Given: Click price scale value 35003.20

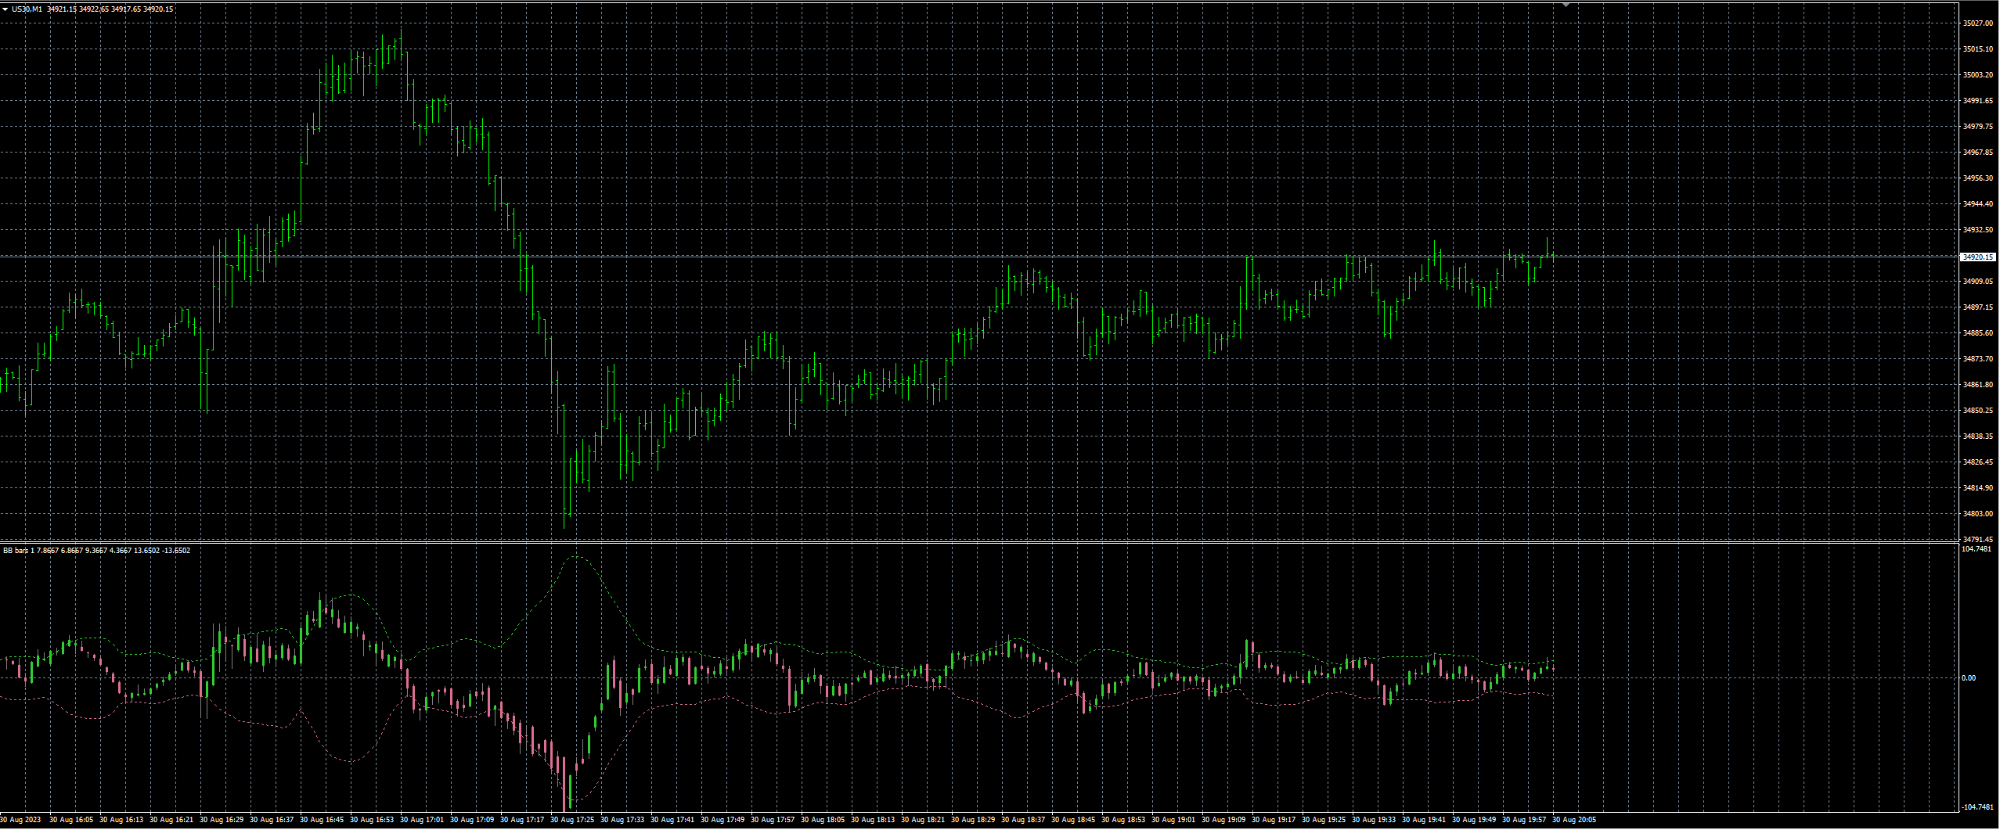Looking at the screenshot, I should coord(1978,75).
